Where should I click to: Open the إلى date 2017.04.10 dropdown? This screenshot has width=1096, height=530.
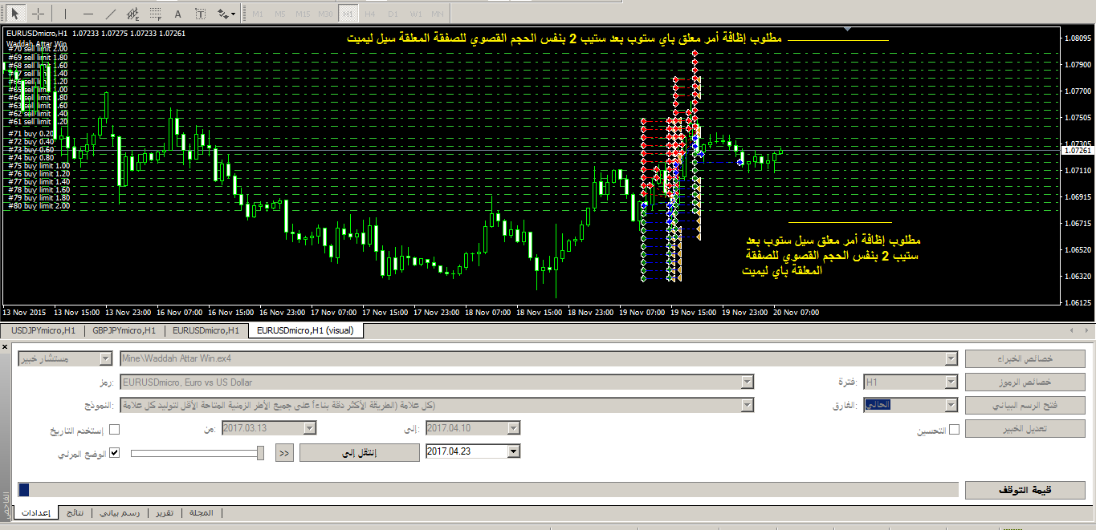(514, 429)
